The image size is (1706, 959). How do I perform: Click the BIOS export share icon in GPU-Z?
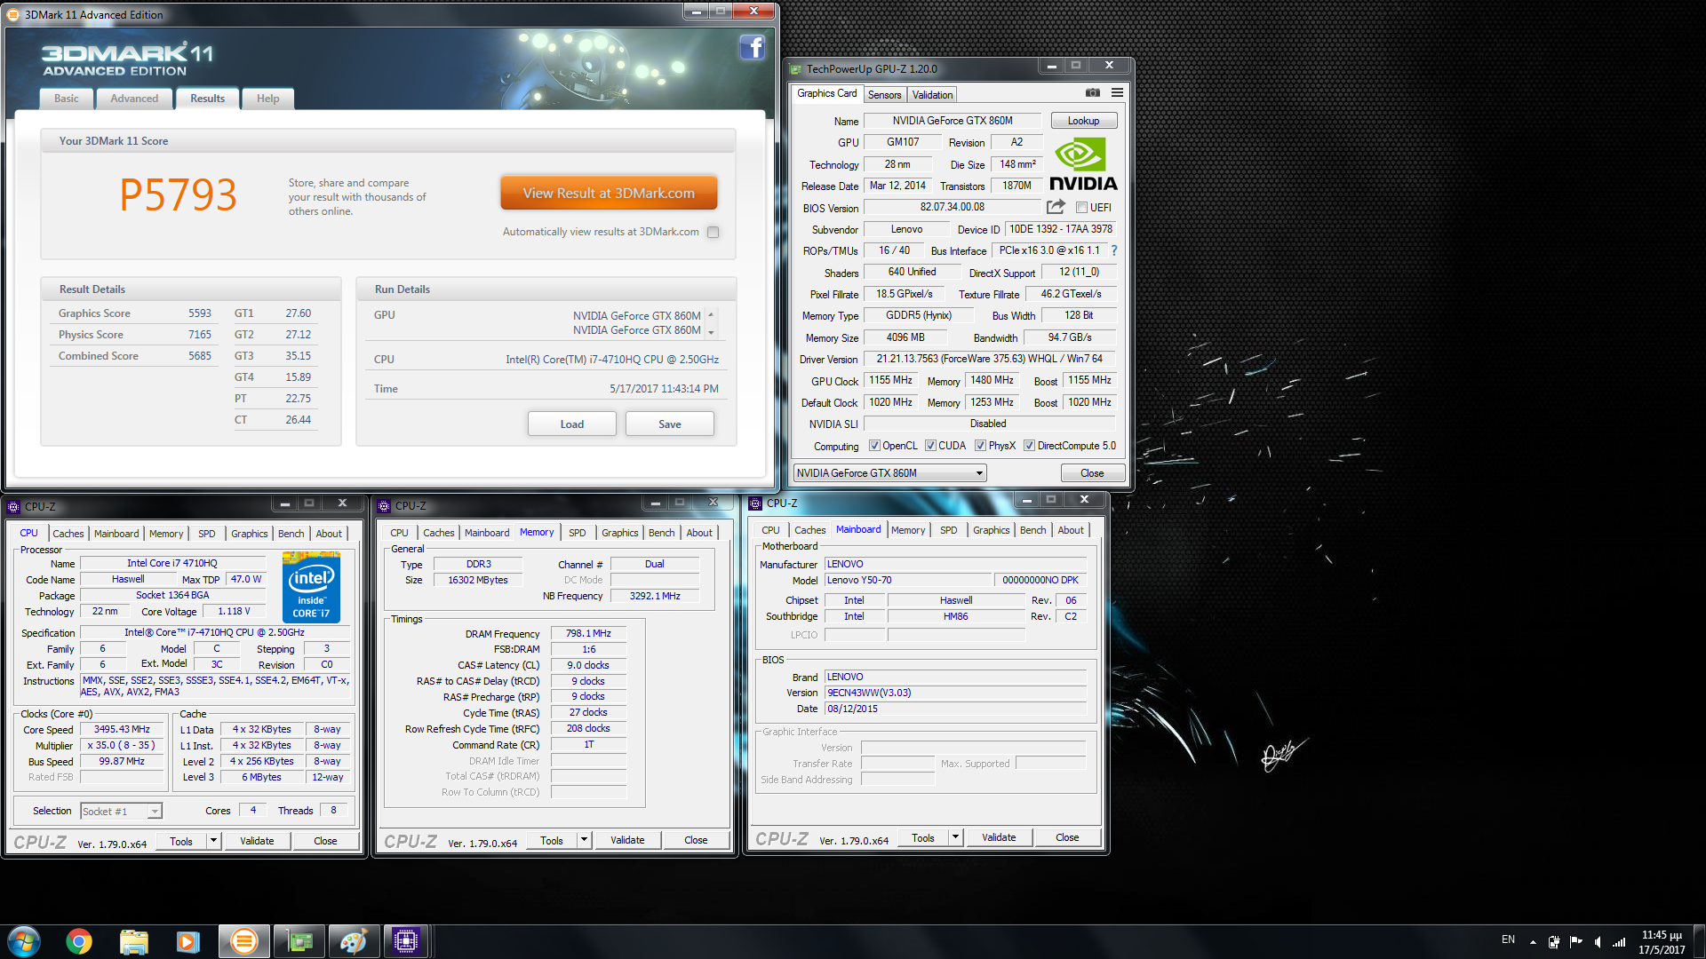(x=1056, y=207)
